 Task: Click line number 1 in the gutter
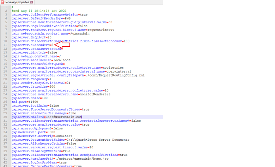click(6, 7)
